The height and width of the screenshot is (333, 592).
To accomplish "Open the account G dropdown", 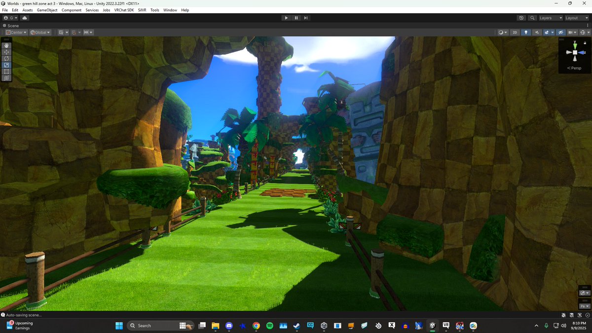I will pyautogui.click(x=10, y=18).
